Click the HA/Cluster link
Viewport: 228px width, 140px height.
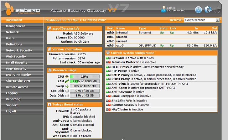point(120,109)
